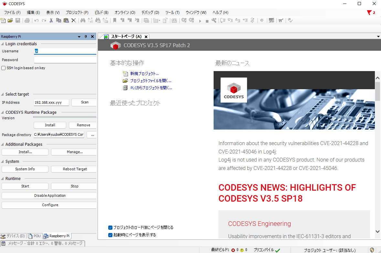Click the language flag toolbar icon
Screen dimensions: 381x253
click(x=271, y=20)
